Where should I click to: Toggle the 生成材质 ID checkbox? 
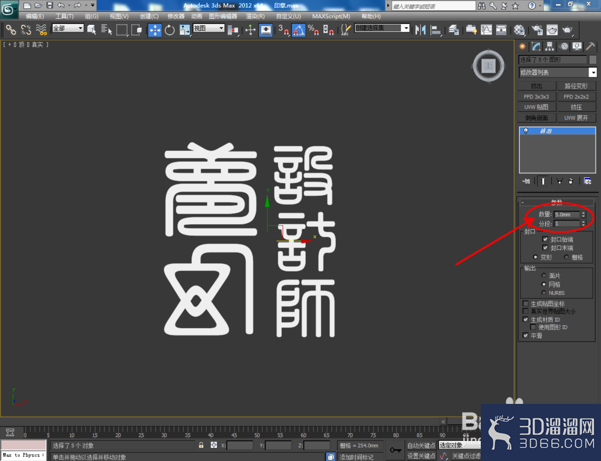[525, 319]
